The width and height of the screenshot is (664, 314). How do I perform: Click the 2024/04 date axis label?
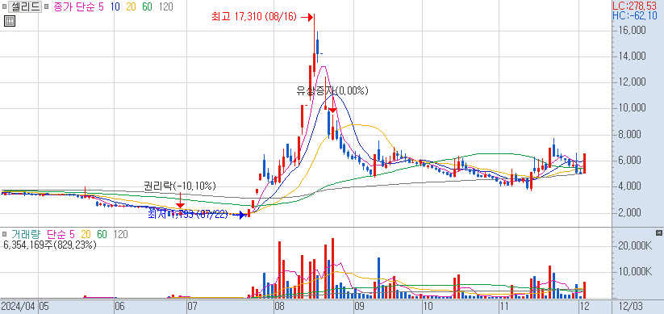click(19, 306)
